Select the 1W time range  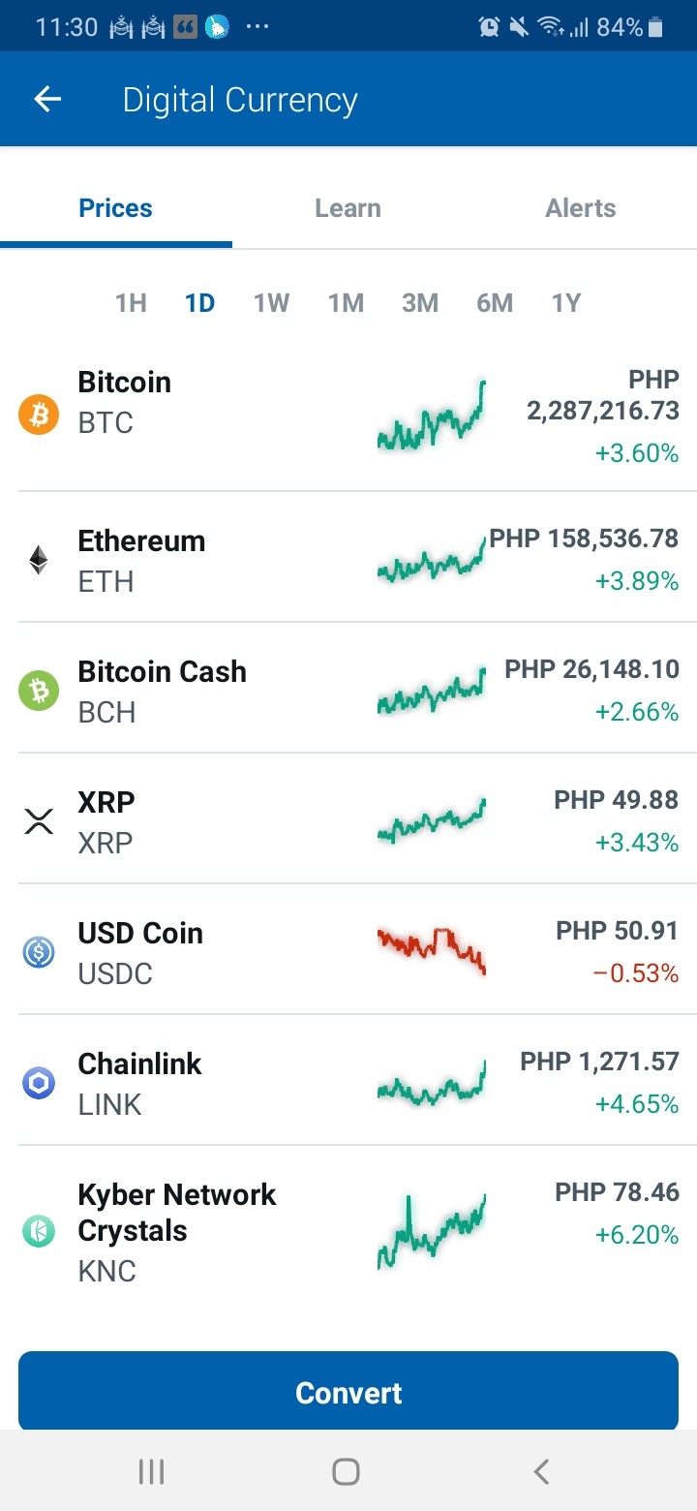pyautogui.click(x=272, y=303)
